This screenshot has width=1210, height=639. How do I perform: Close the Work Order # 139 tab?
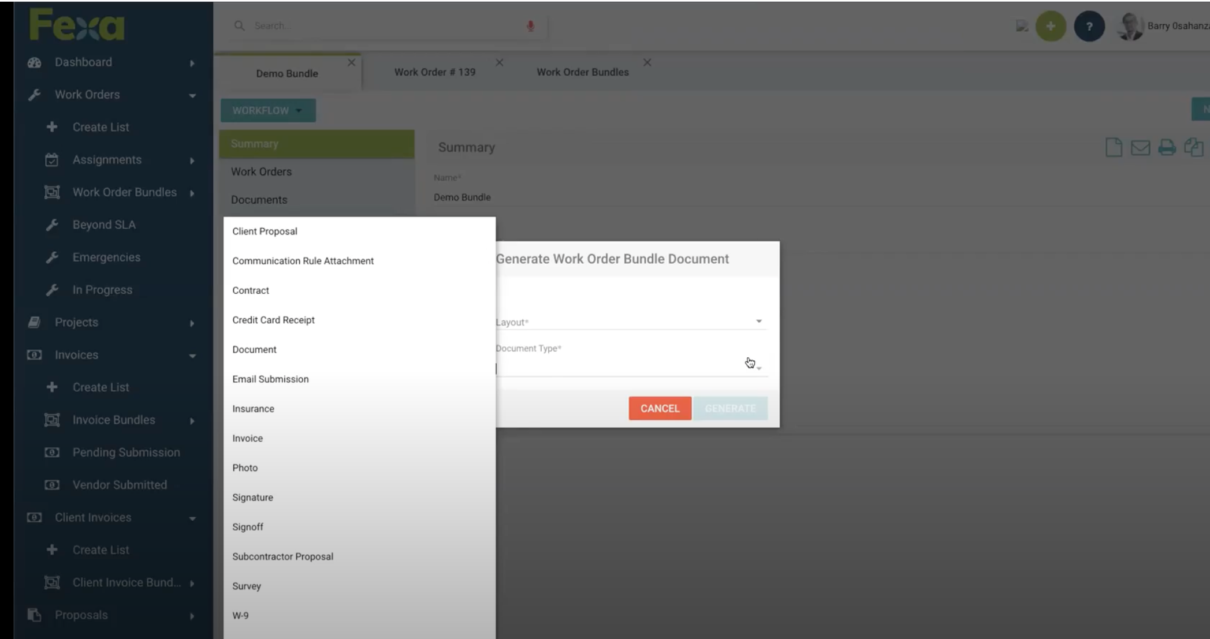(x=500, y=62)
